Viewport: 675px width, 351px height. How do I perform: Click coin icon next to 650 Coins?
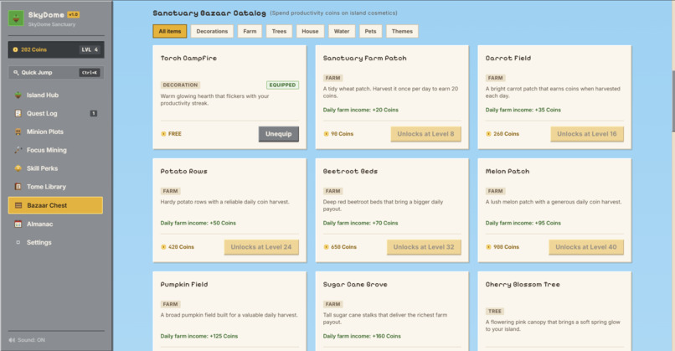coord(327,247)
